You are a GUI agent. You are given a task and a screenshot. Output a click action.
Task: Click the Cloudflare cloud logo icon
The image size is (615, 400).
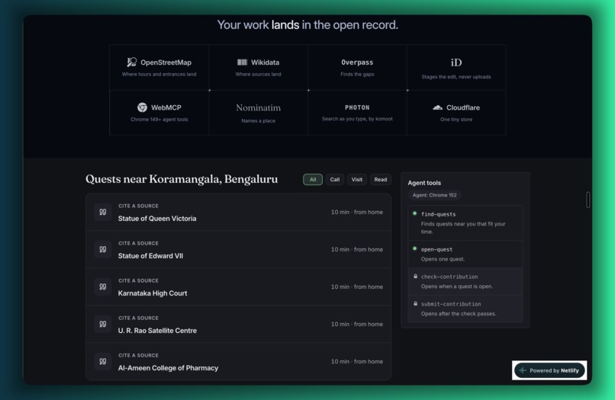437,107
